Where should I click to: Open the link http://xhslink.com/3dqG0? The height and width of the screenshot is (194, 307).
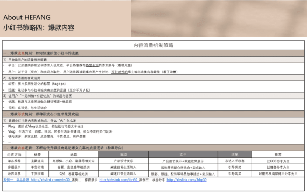pyautogui.click(x=186, y=180)
